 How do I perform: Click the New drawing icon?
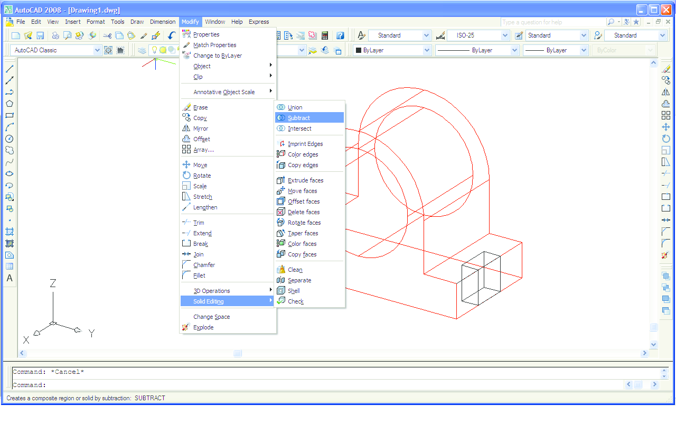pos(16,35)
